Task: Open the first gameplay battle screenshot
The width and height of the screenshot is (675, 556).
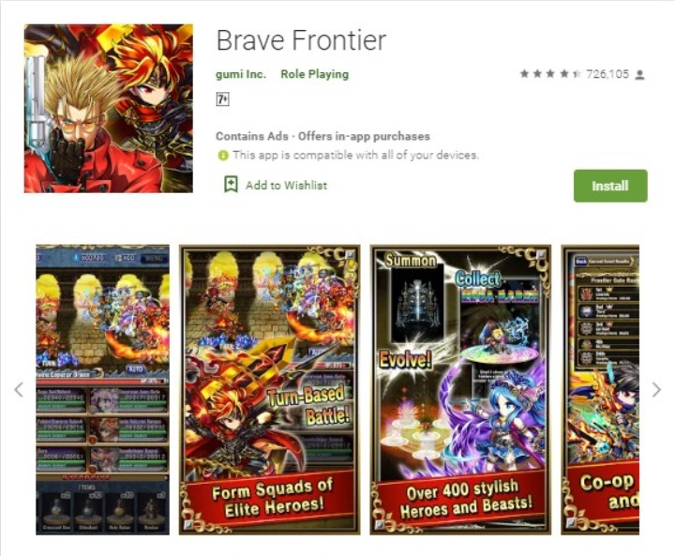Action: pos(102,390)
